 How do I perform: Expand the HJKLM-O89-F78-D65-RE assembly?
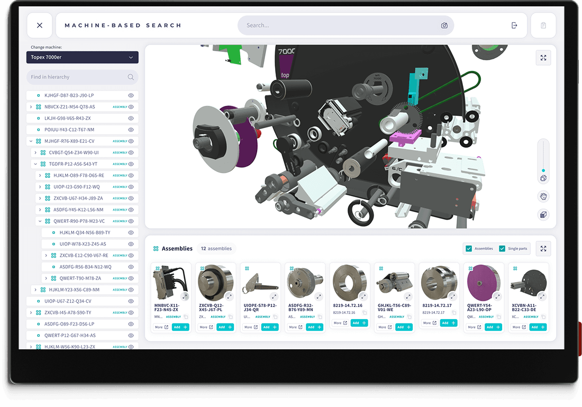pos(40,175)
